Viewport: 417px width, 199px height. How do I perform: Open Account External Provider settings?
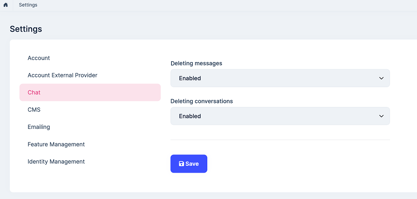pyautogui.click(x=62, y=75)
